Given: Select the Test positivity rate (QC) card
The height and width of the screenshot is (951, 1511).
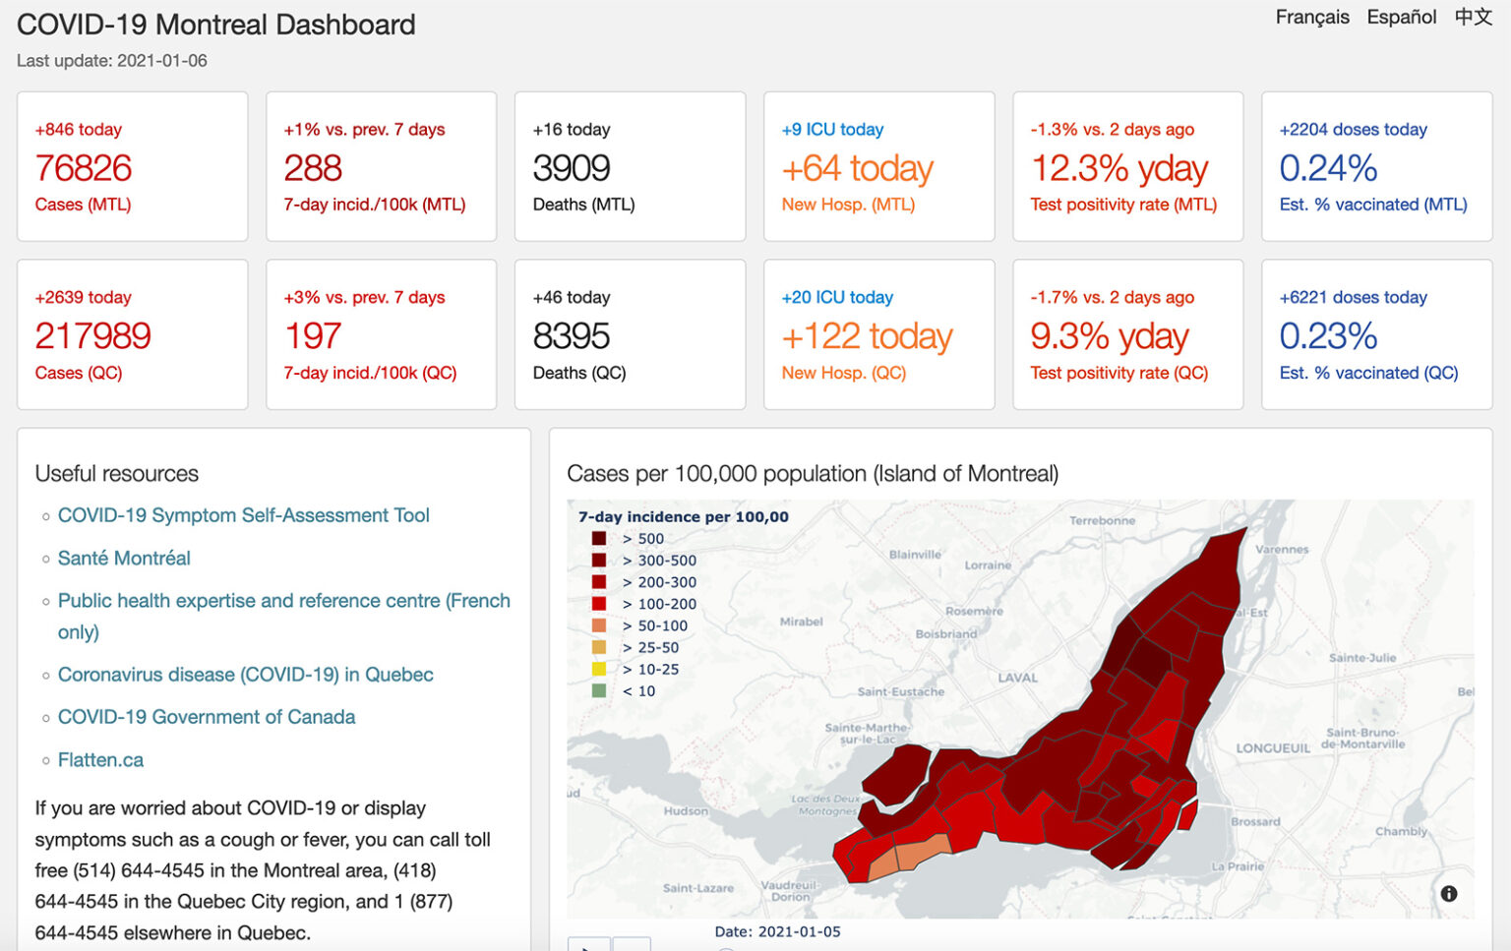Looking at the screenshot, I should [x=1128, y=334].
